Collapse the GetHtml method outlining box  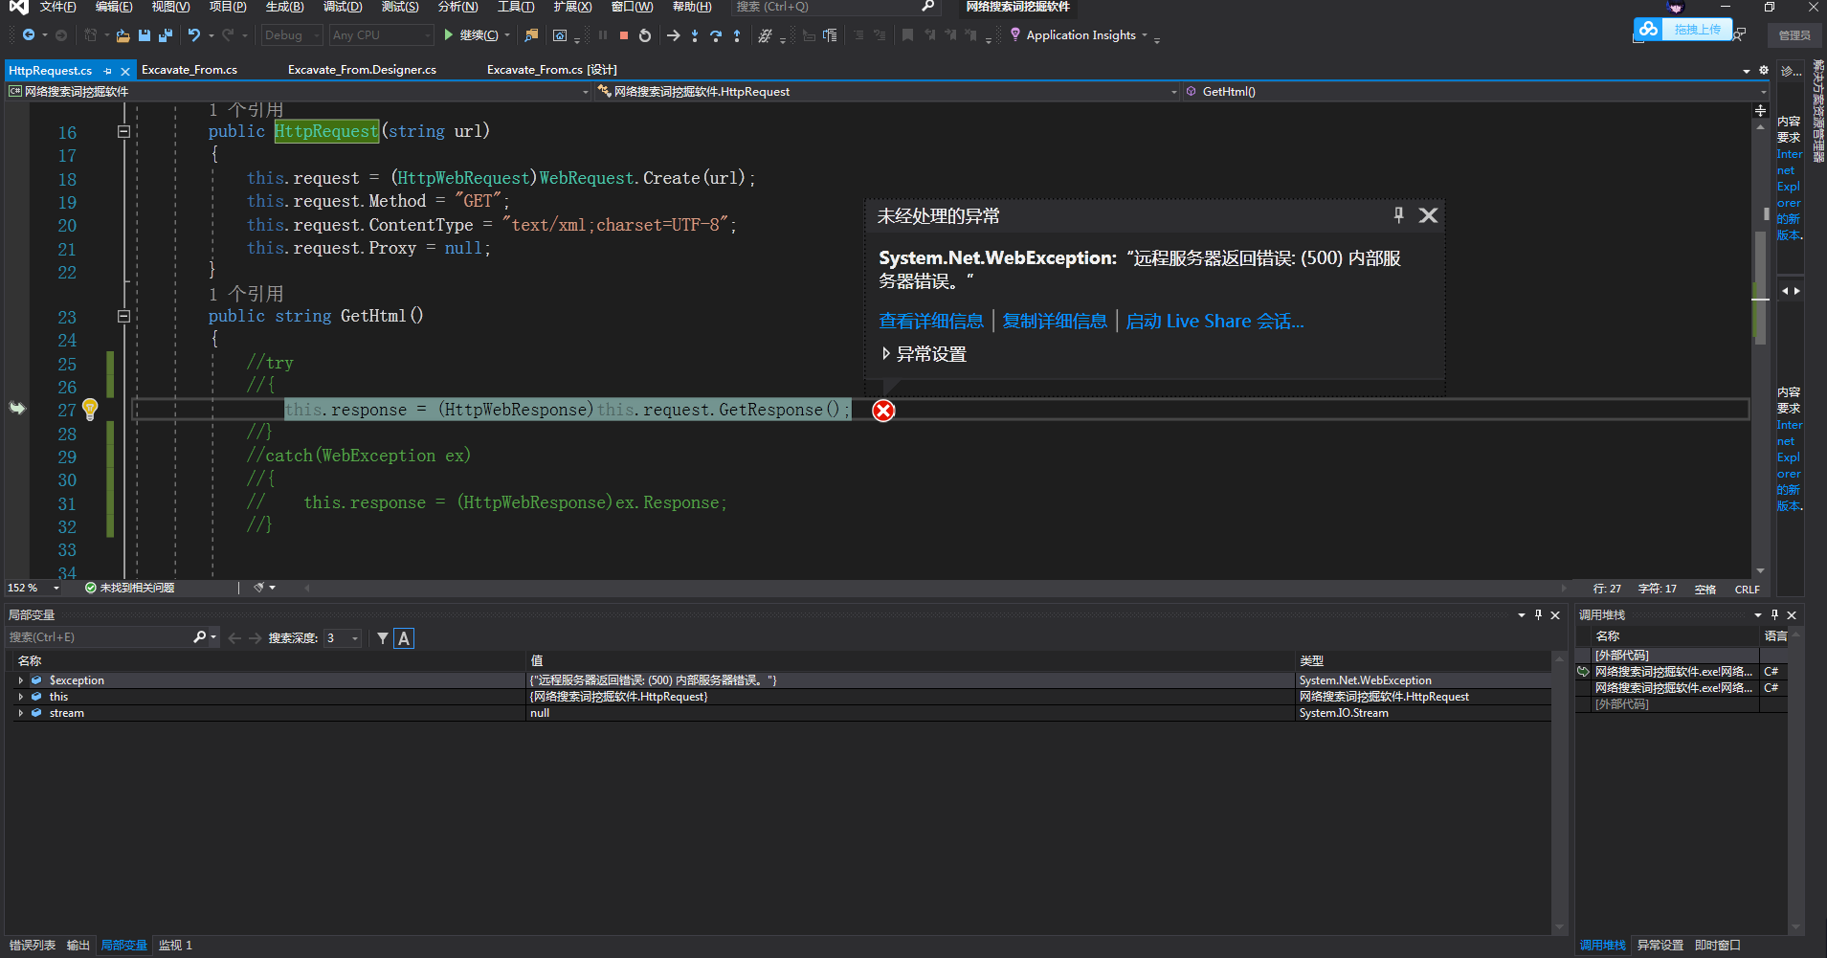point(123,316)
